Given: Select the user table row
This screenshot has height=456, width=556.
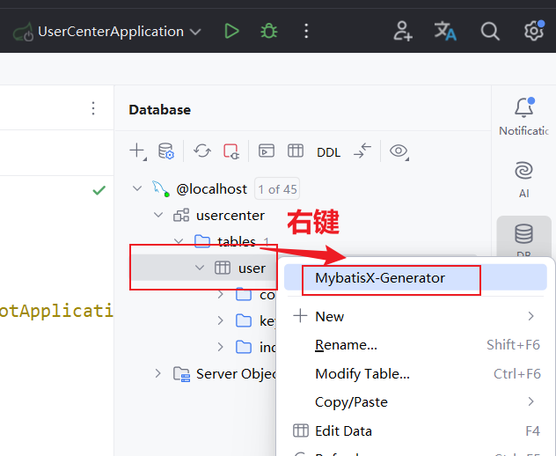Looking at the screenshot, I should pyautogui.click(x=203, y=268).
